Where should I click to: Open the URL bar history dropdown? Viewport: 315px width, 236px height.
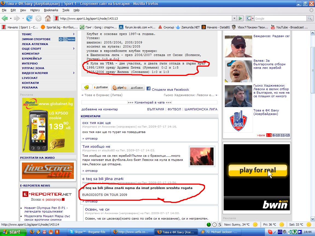click(234, 19)
